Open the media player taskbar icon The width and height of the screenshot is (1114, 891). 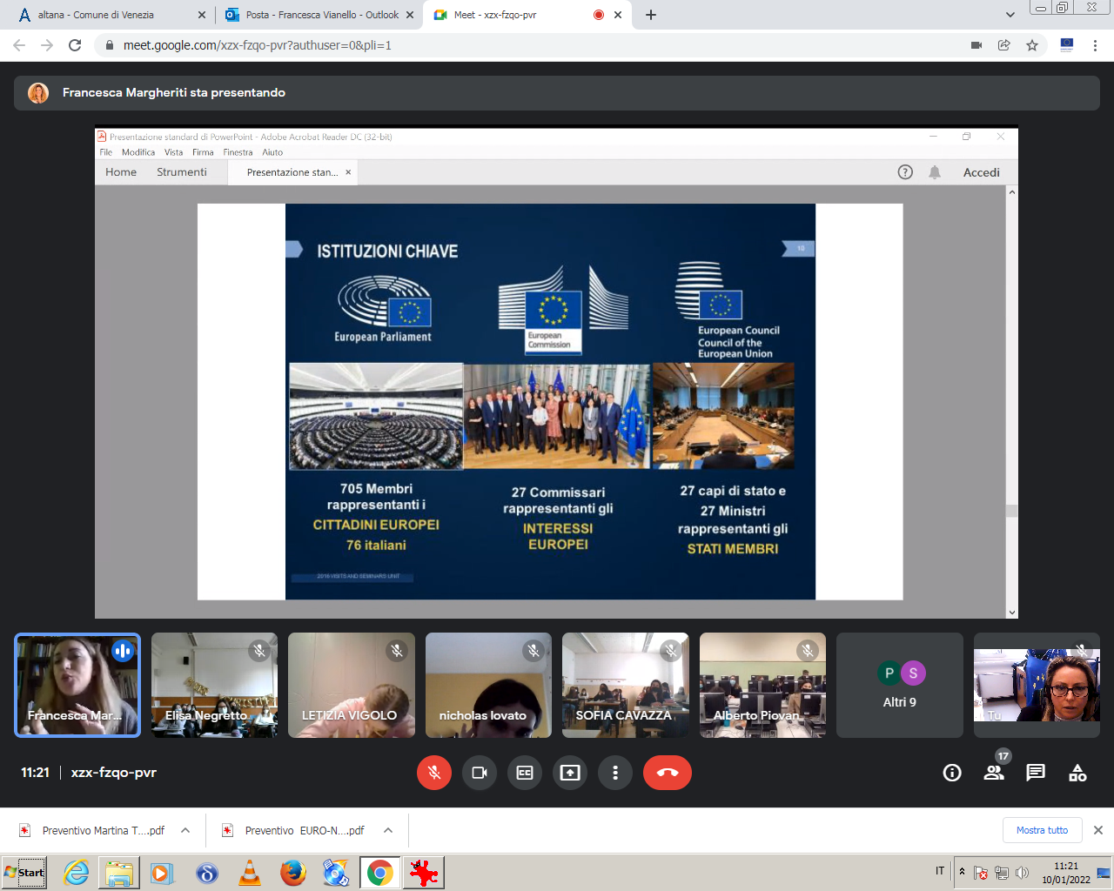coord(162,873)
